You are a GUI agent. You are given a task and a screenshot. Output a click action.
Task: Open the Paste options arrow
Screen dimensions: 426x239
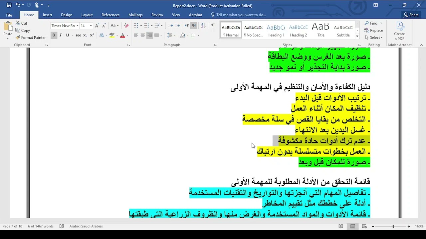pos(8,39)
